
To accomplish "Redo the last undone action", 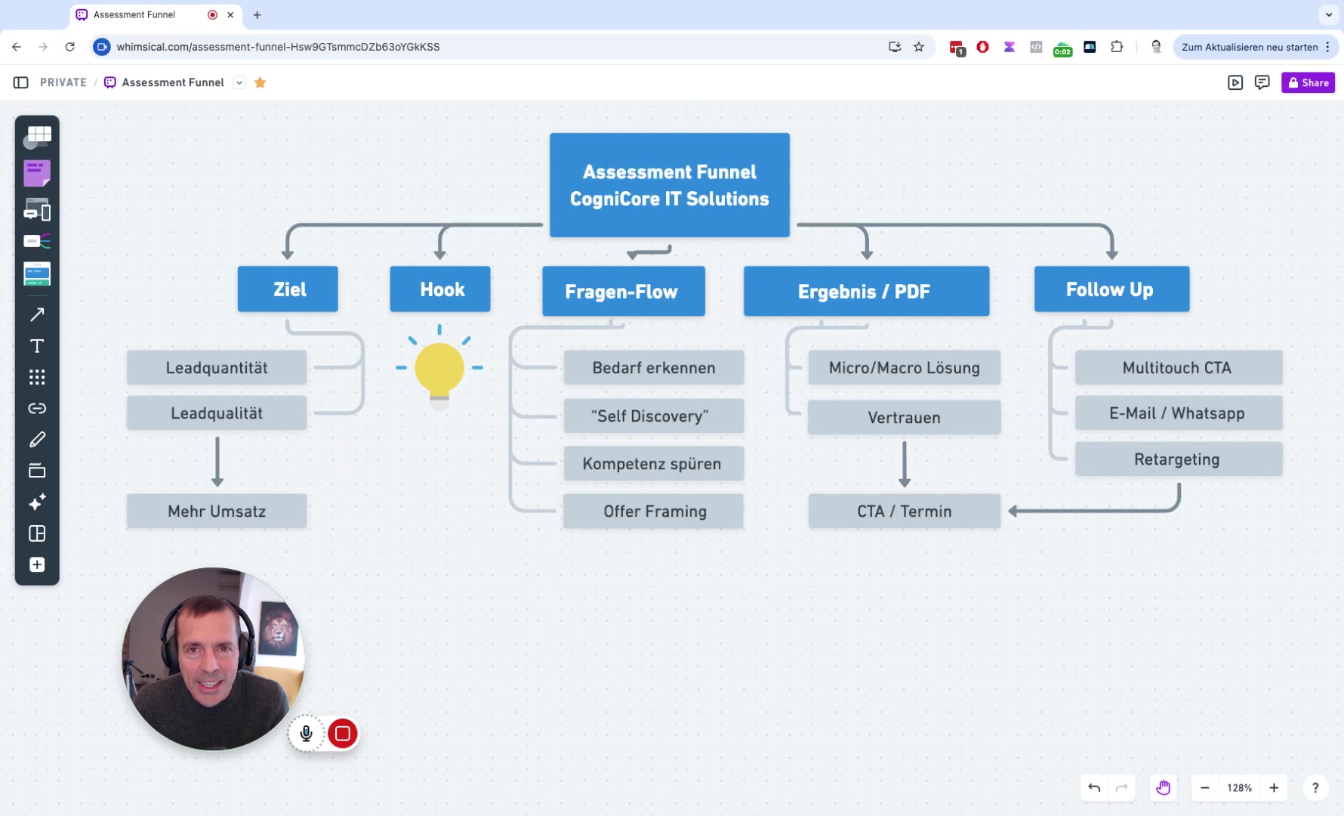I will coord(1122,788).
